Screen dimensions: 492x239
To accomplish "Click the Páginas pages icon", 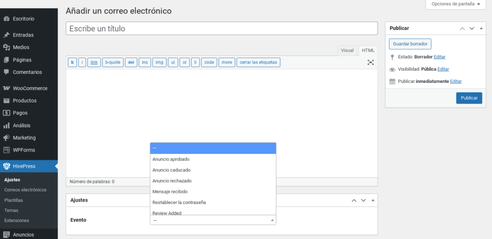I will click(x=6, y=60).
